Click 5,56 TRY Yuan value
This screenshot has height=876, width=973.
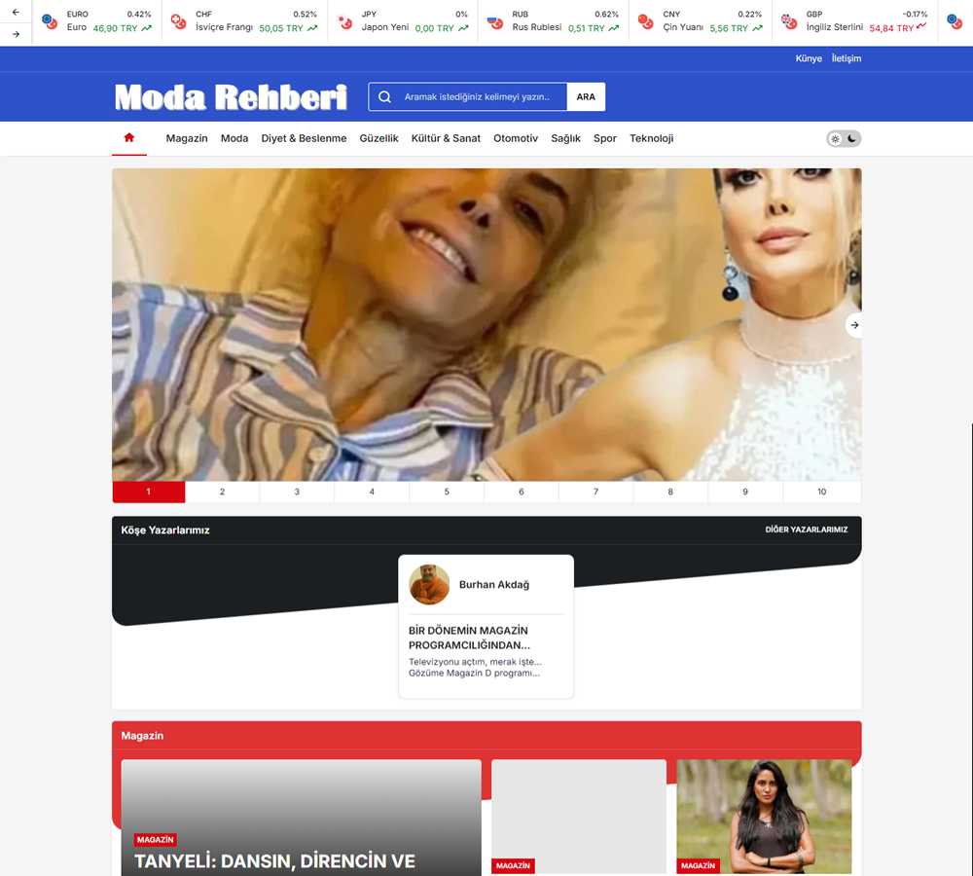(x=729, y=28)
